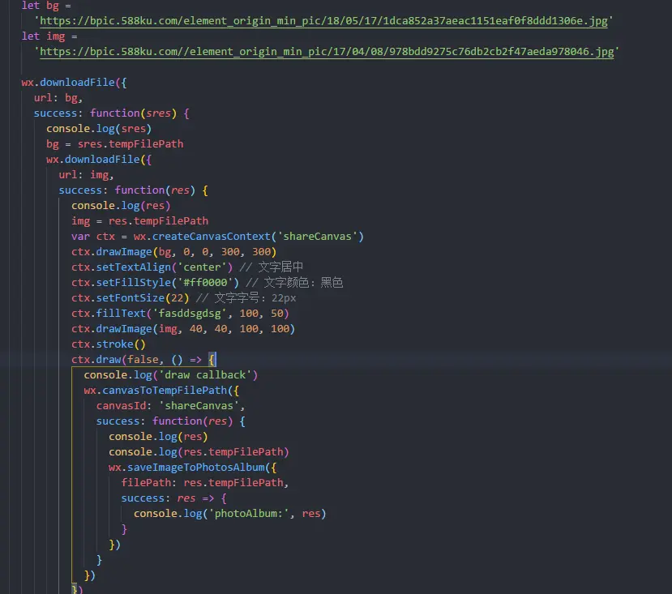Click 'success: function(sres) {' line

click(x=111, y=113)
